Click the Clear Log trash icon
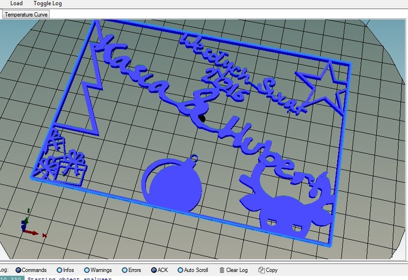The image size is (408, 280). click(x=222, y=270)
